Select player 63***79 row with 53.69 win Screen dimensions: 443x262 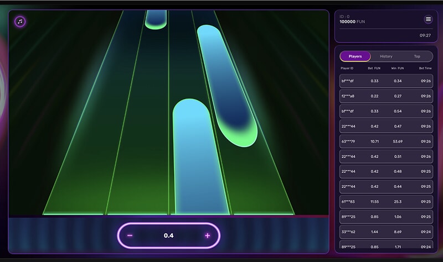point(386,141)
